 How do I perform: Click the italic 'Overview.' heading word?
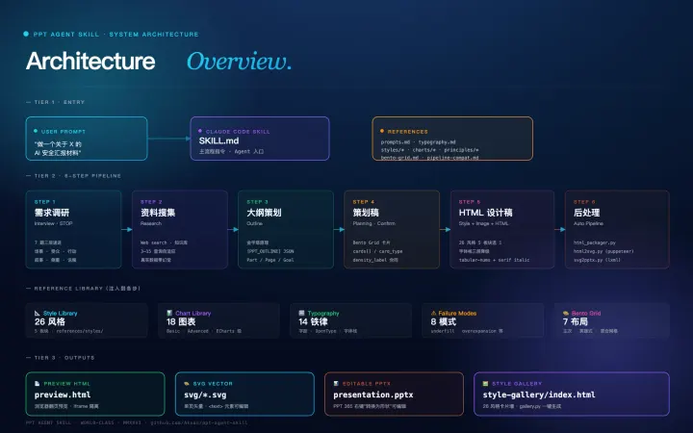pyautogui.click(x=239, y=61)
